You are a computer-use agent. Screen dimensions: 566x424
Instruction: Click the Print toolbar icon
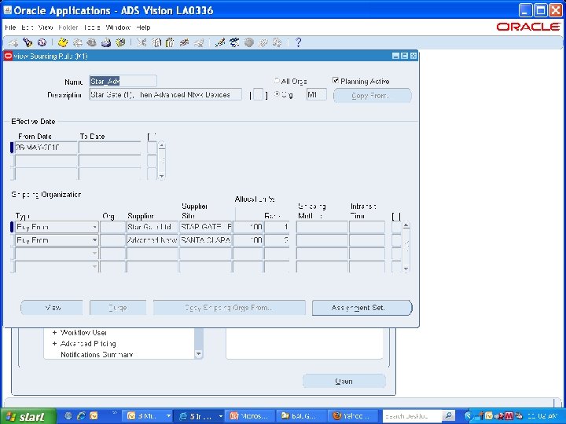point(106,43)
